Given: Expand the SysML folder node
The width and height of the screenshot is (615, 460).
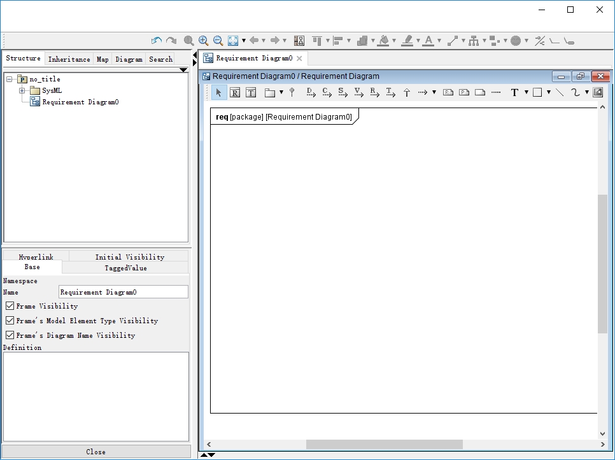Looking at the screenshot, I should point(22,91).
